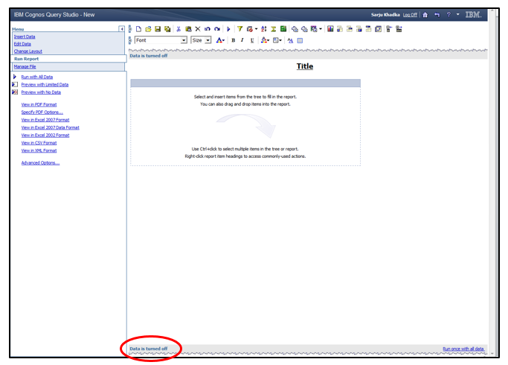This screenshot has height=365, width=508.
Task: Click the Group toolbar icon
Action: point(340,29)
